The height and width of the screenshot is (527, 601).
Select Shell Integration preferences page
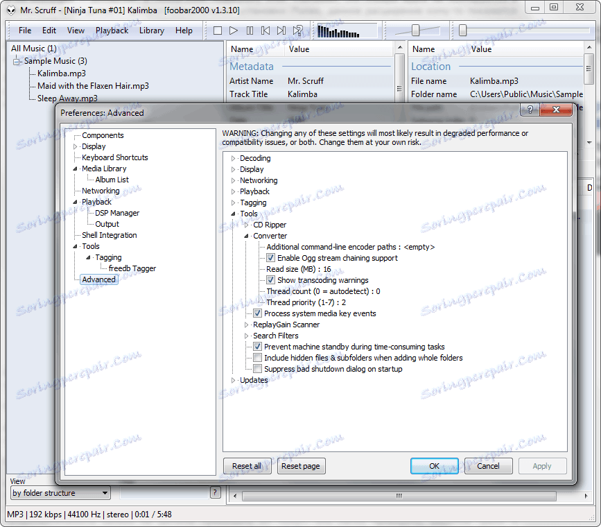[110, 236]
